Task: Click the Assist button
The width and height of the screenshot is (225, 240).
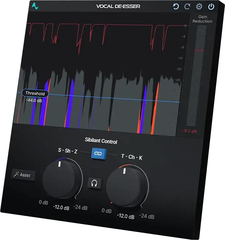Action: click(23, 175)
